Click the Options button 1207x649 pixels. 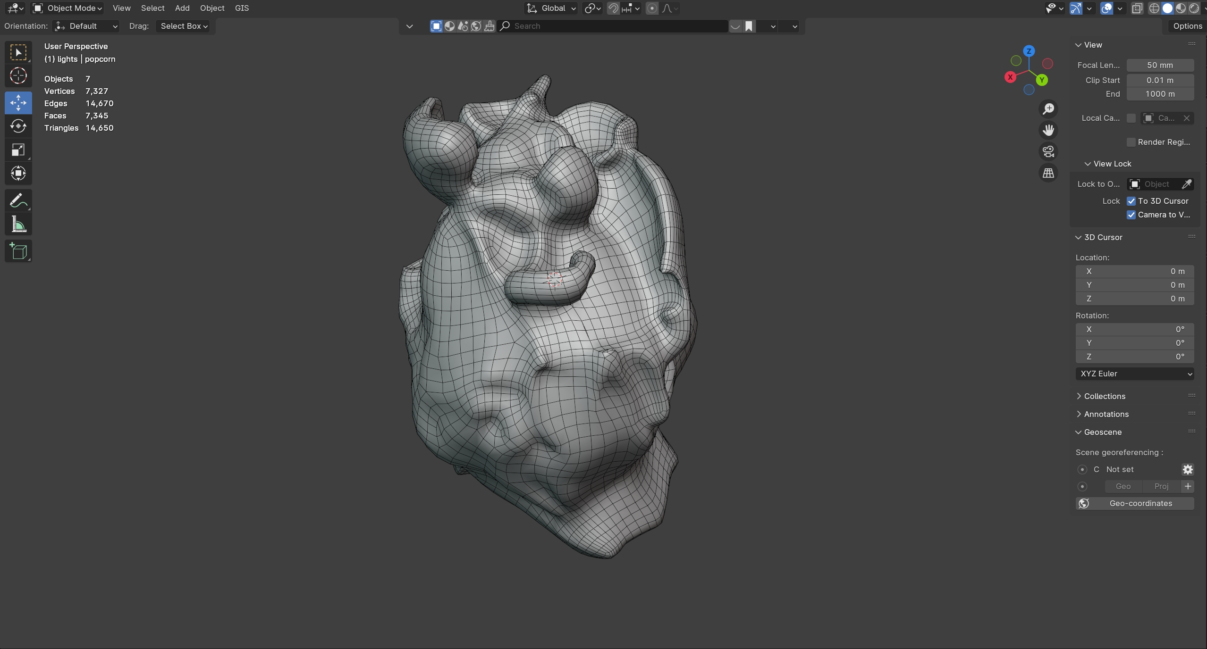click(x=1187, y=26)
